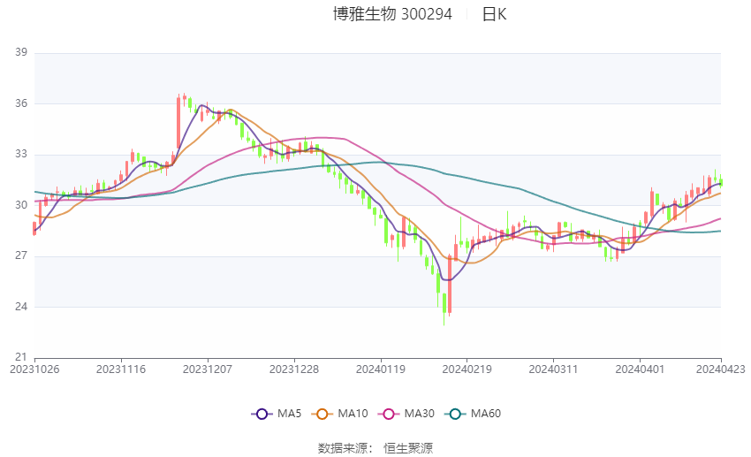
Task: Select the 博雅生物 300294 chart title
Action: pos(392,14)
